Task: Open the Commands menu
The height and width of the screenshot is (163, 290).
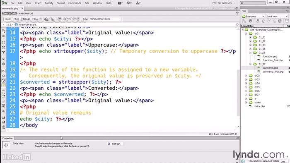Action: coord(75,3)
